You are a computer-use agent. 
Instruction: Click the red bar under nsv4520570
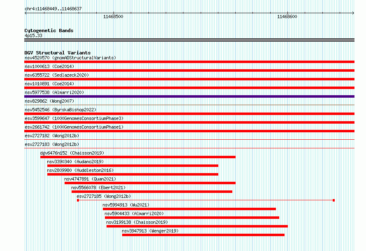pos(189,62)
